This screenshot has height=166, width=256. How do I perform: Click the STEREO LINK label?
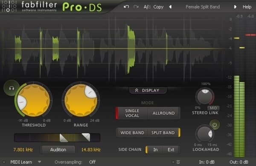(x=205, y=113)
